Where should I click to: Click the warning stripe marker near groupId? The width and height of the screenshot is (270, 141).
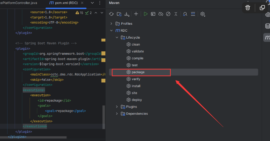(x=103, y=54)
